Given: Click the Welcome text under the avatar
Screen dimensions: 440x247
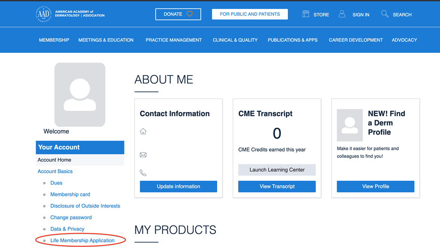Looking at the screenshot, I should click(56, 131).
